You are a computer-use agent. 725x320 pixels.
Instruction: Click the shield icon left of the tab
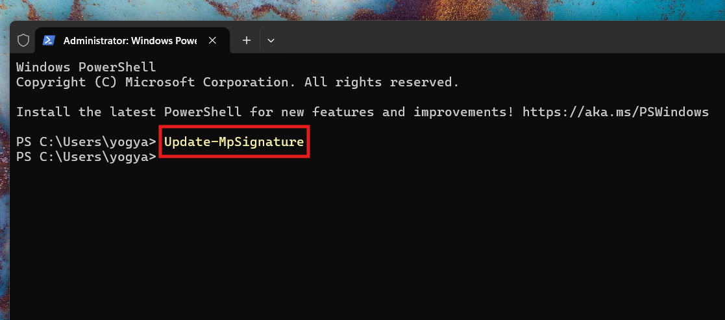pos(23,41)
